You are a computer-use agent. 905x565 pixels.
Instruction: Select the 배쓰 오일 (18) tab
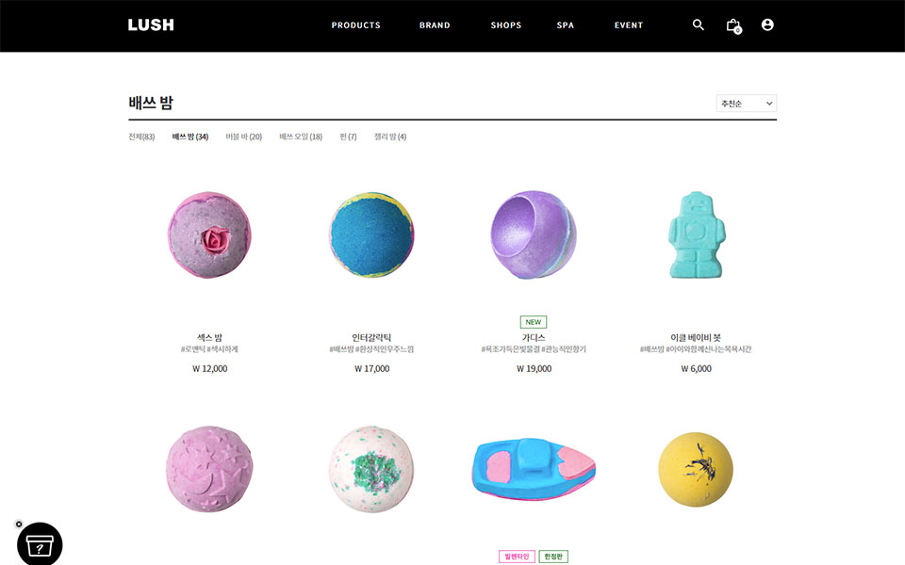(301, 137)
